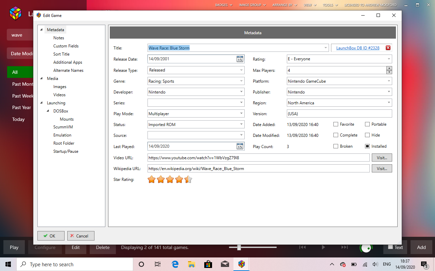
Task: Increase Max Players with up arrow
Action: (389, 68)
